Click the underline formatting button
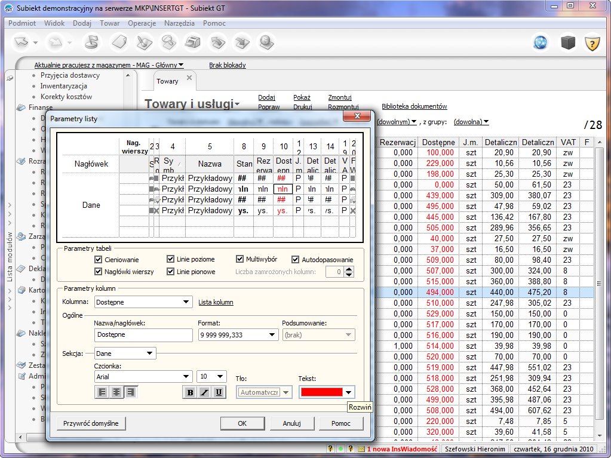Image resolution: width=611 pixels, height=458 pixels. pos(219,392)
